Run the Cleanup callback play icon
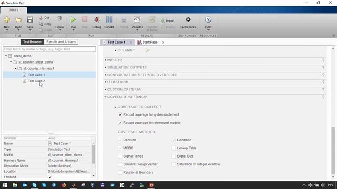The width and height of the screenshot is (337, 189). (147, 50)
